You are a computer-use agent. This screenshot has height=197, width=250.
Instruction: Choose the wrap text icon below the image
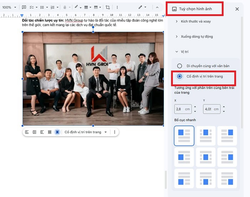34,132
